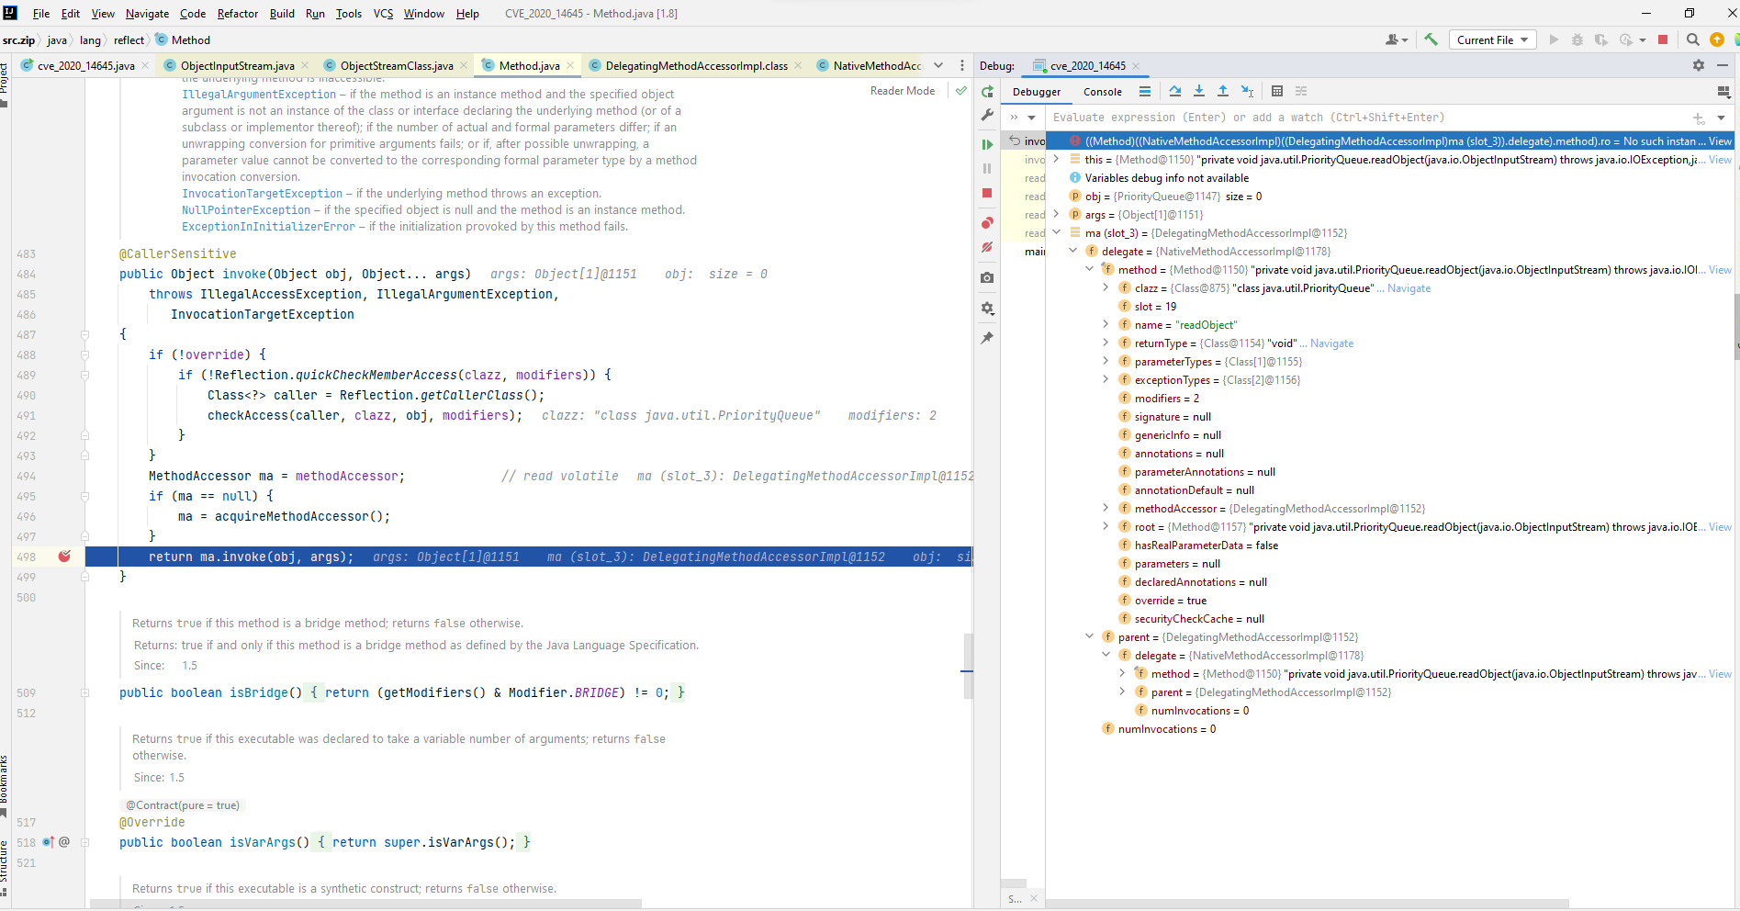Open the debug layout settings icon
The width and height of the screenshot is (1740, 911).
coord(1723,92)
